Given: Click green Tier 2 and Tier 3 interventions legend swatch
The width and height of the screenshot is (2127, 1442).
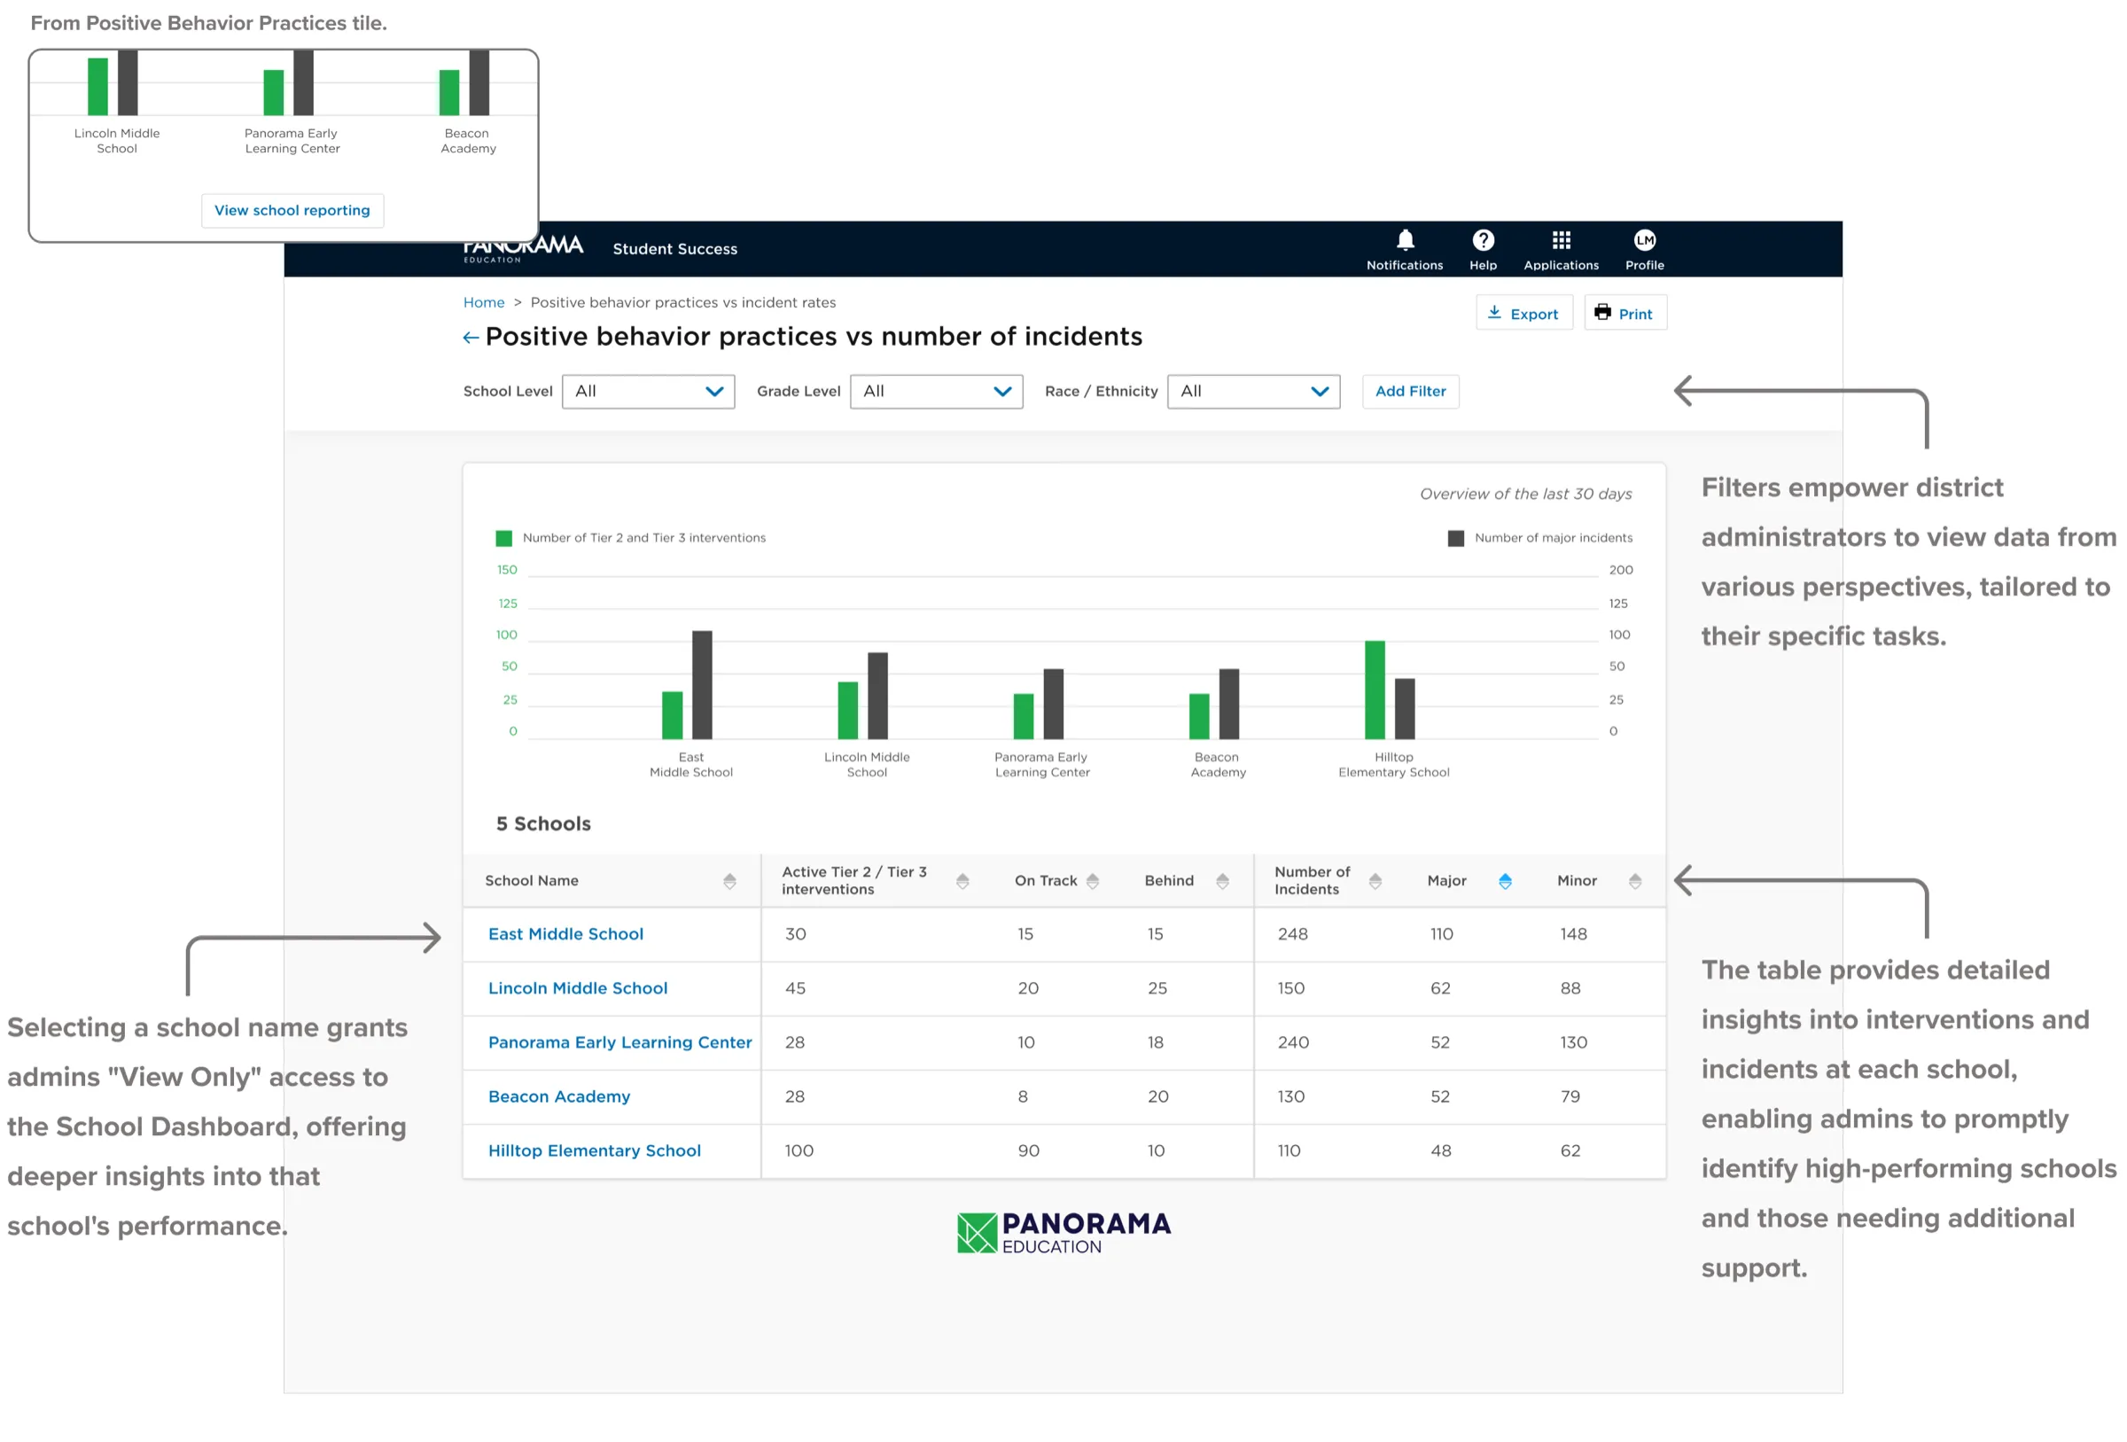Looking at the screenshot, I should coord(503,538).
